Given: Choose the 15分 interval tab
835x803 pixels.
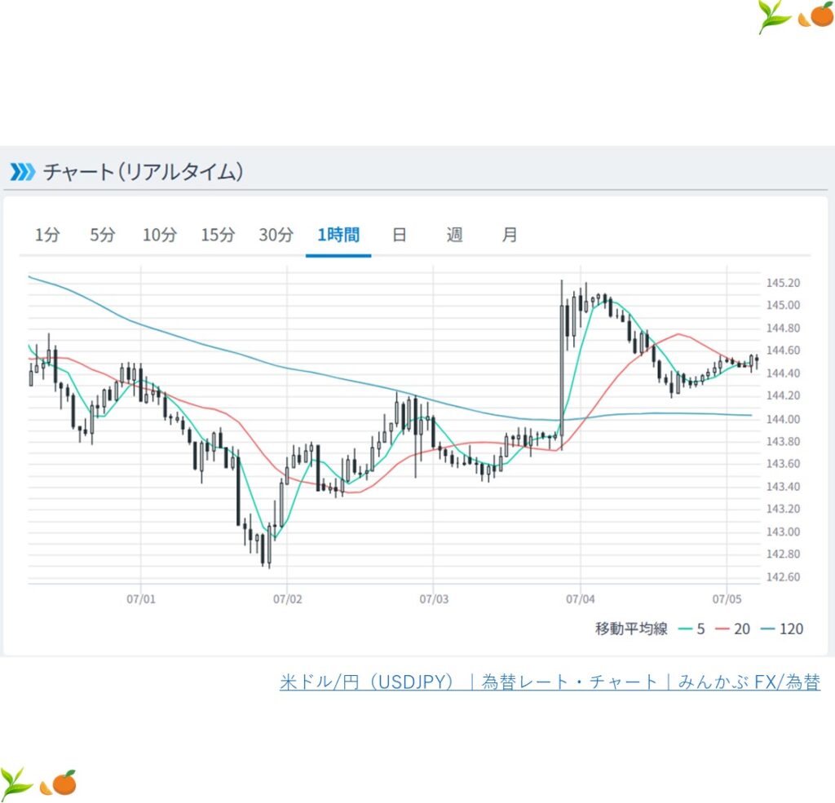Looking at the screenshot, I should [x=218, y=235].
